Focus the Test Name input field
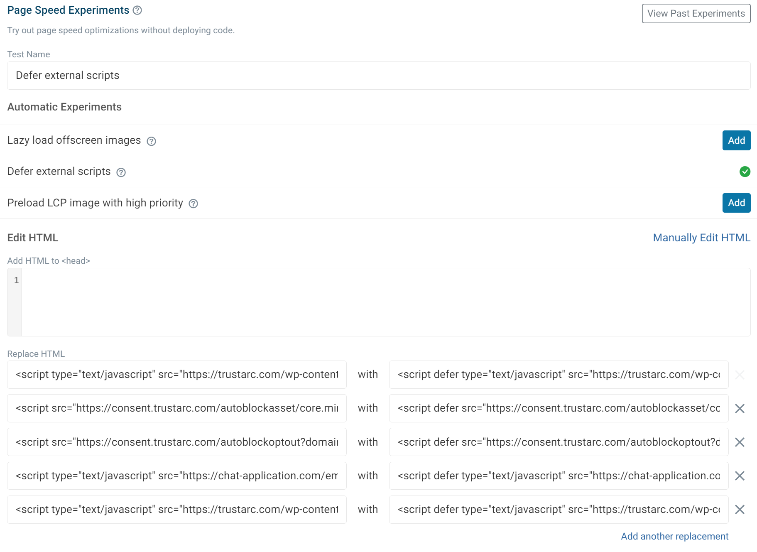The height and width of the screenshot is (552, 757). pos(379,76)
